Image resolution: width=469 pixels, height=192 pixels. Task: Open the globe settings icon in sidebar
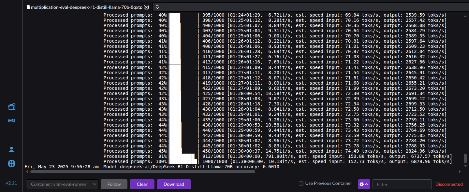11,164
